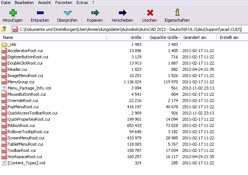Viewport: 248px width, 175px height.
Task: Open the Datei menu
Action: click(6, 3)
